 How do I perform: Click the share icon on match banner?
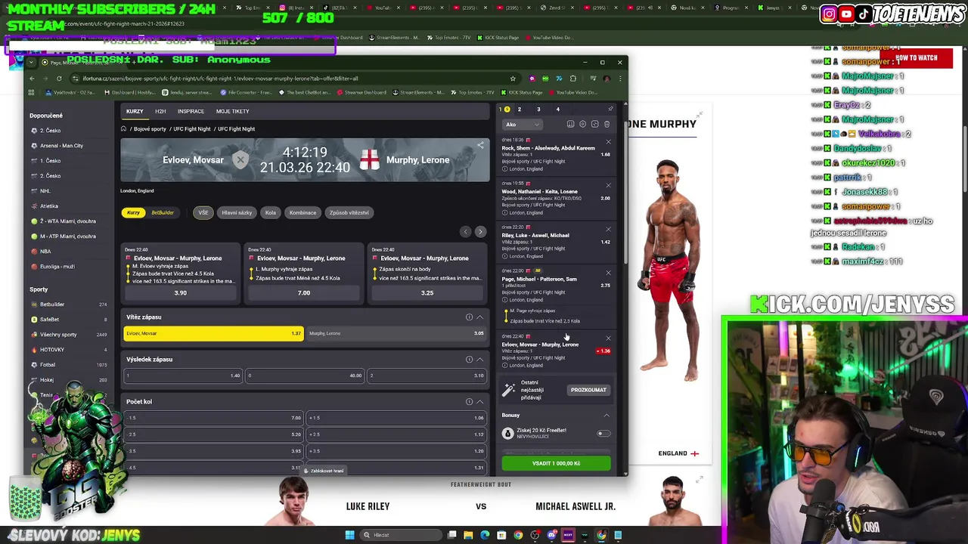(x=480, y=145)
